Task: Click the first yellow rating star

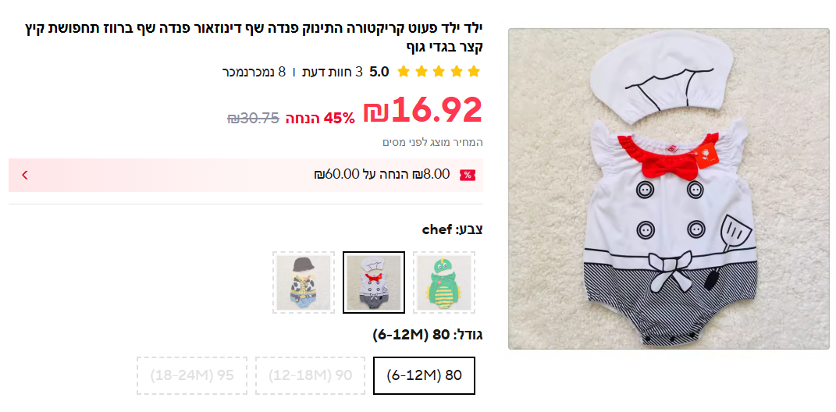Action: (404, 72)
